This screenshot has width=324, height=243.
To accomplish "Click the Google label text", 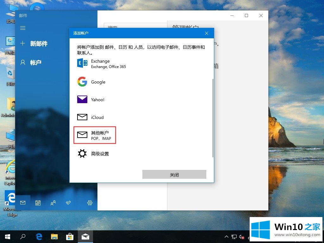I will [x=98, y=82].
